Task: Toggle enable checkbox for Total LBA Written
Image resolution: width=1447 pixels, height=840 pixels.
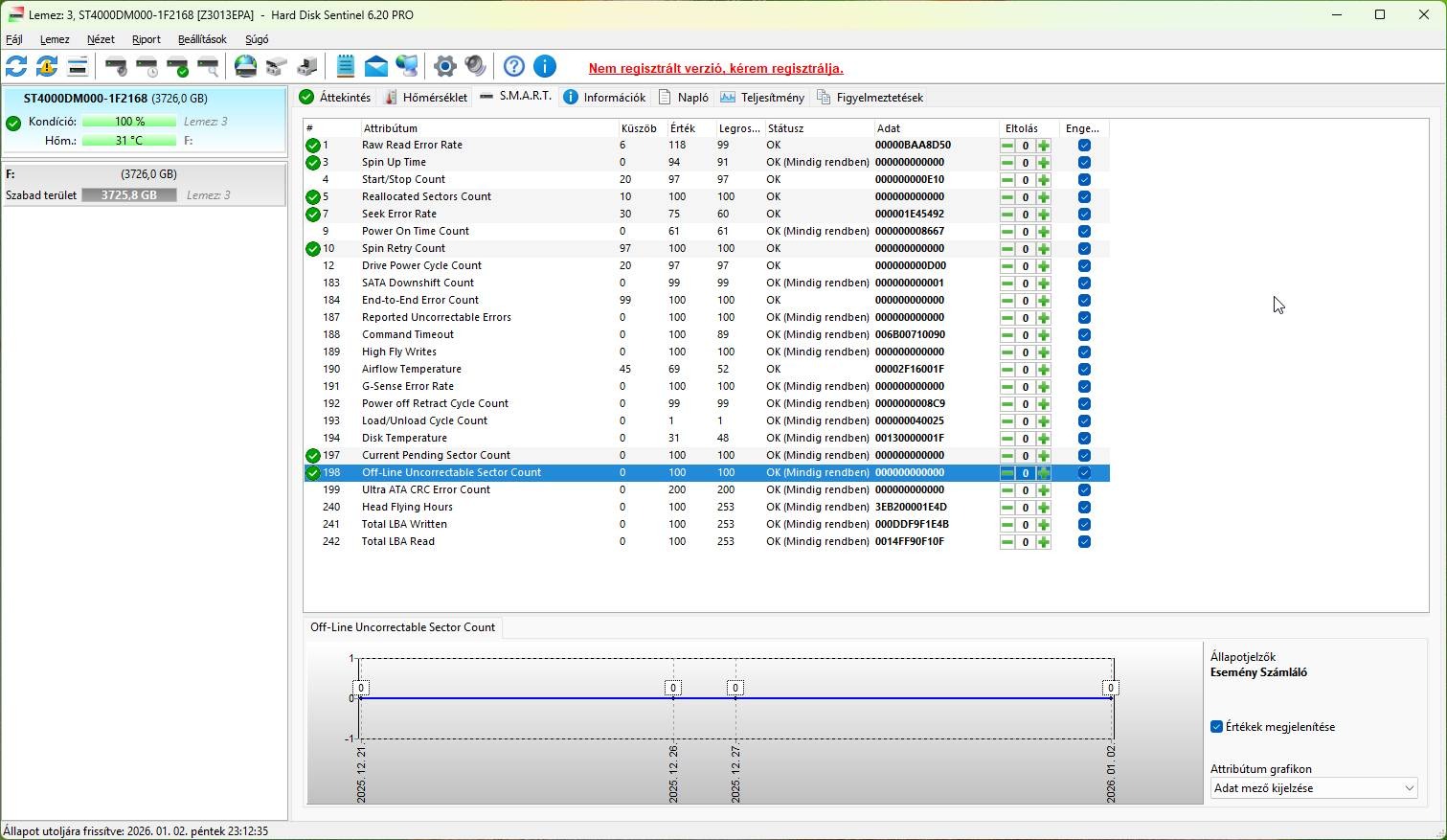Action: pos(1084,525)
